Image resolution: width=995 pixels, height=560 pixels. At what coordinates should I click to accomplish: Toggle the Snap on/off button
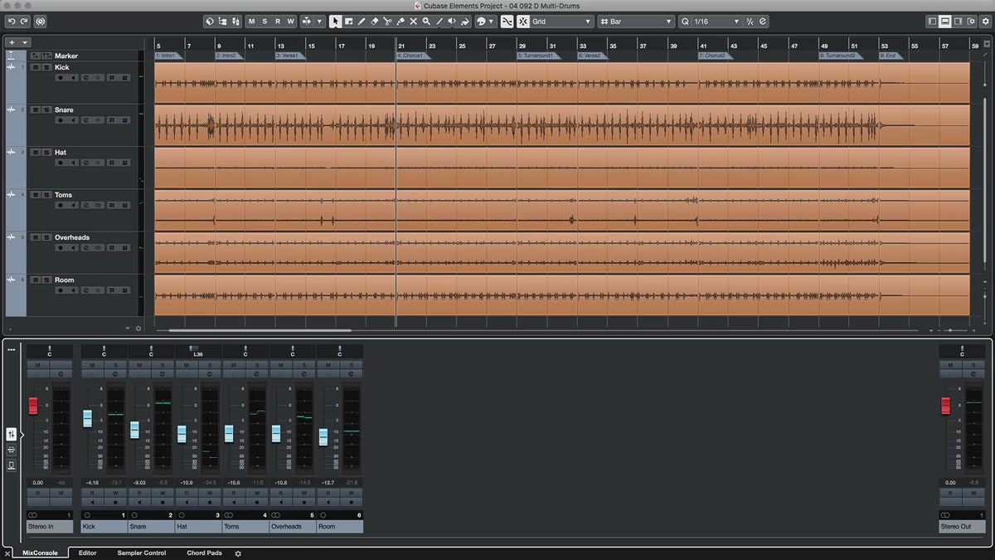[x=506, y=22]
